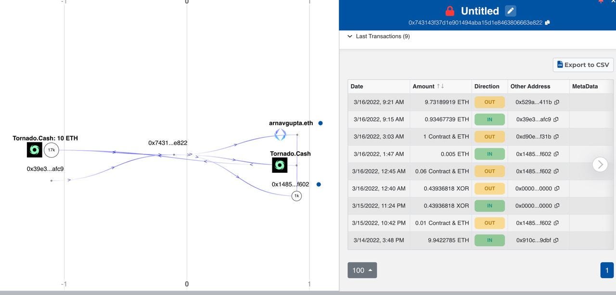Copy address 0x529a...411b
616x295 pixels.
coord(556,102)
